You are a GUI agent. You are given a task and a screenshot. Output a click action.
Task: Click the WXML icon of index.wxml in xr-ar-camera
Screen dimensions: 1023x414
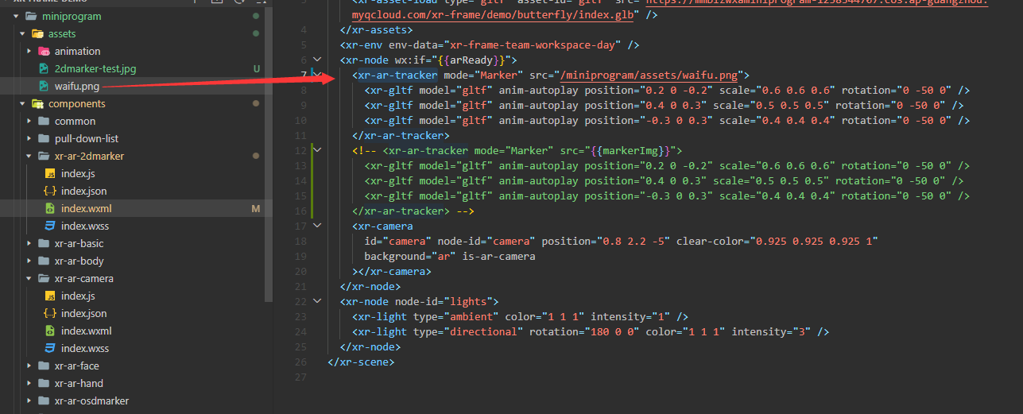[50, 331]
